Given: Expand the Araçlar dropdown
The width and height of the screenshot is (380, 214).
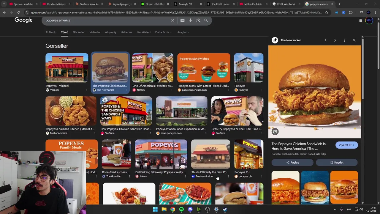Looking at the screenshot, I should coord(183,32).
